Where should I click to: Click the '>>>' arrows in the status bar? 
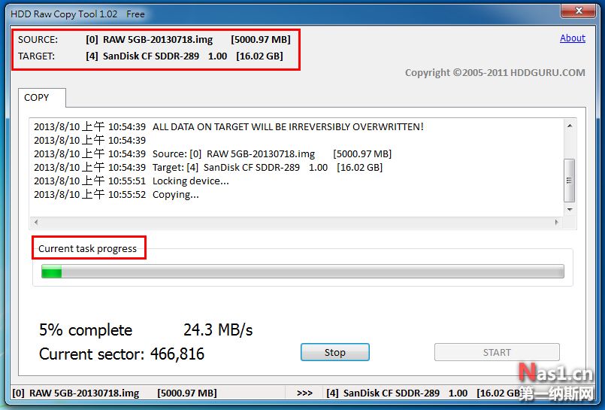click(305, 393)
